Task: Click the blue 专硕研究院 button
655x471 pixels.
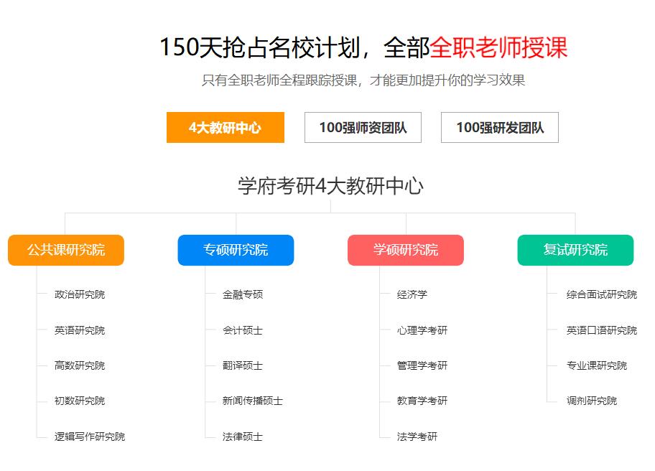Action: tap(236, 250)
